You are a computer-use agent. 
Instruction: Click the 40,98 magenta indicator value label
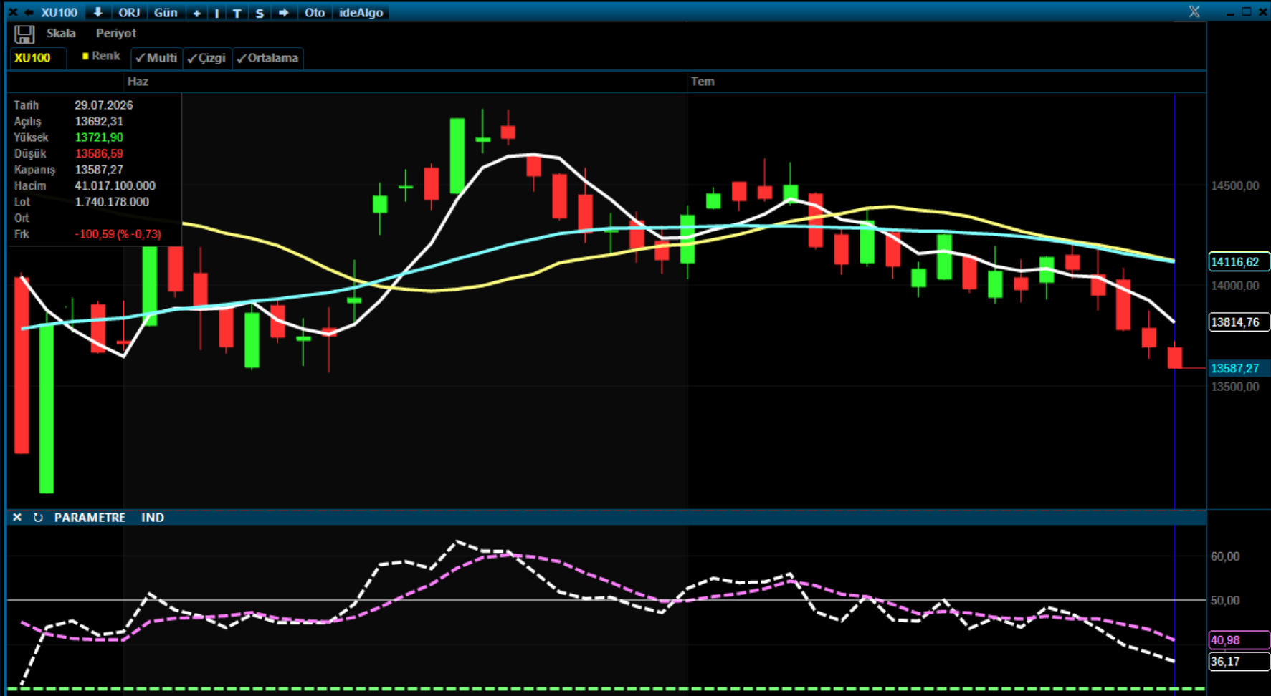[x=1239, y=640]
